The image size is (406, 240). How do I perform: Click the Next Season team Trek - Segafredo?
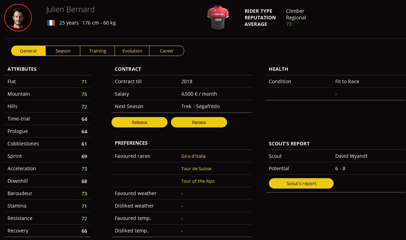tap(200, 106)
